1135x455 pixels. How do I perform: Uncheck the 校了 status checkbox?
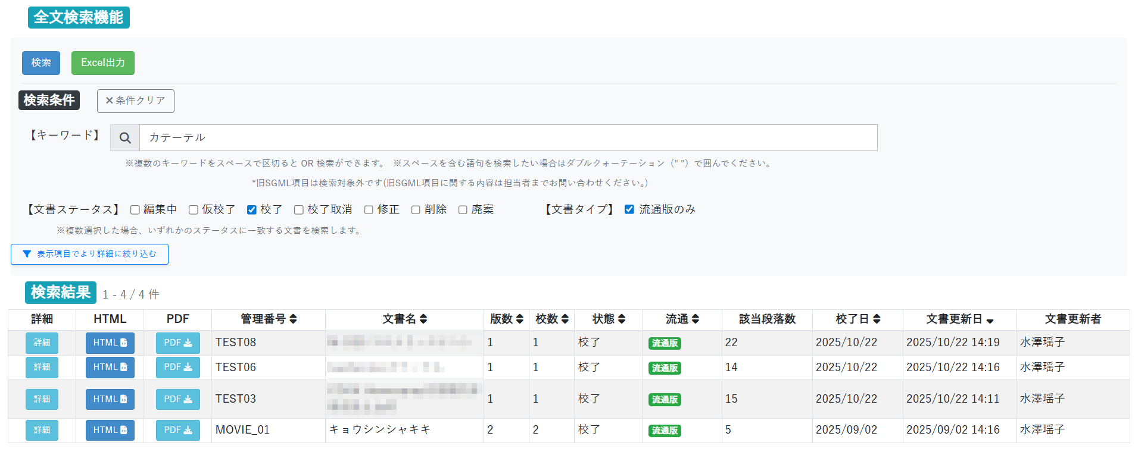252,210
